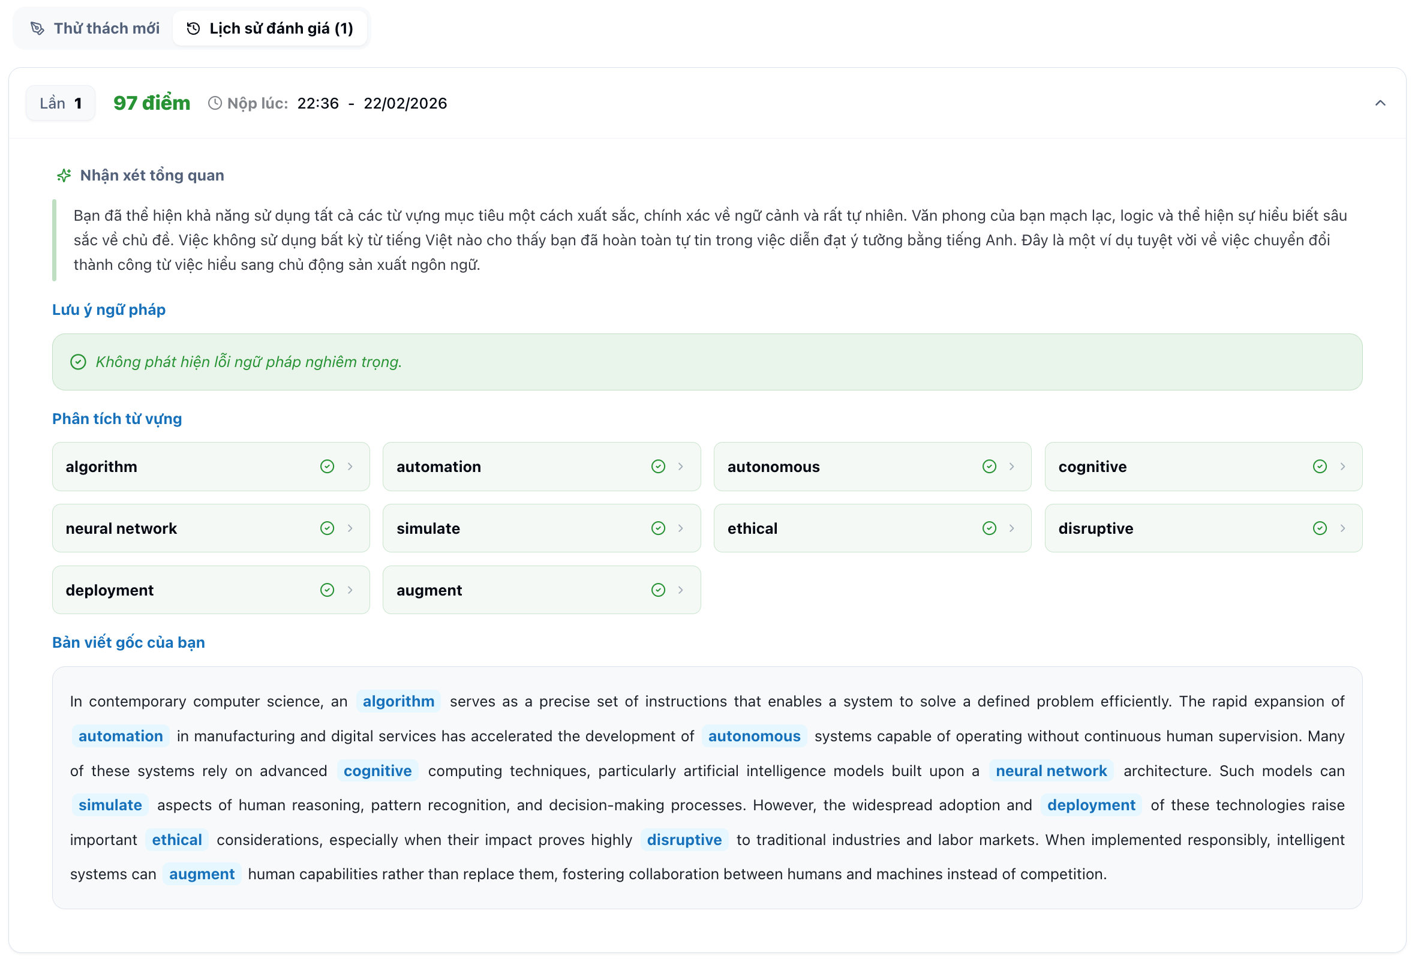1412x962 pixels.
Task: Expand details for the automation vocabulary card
Action: (x=681, y=467)
